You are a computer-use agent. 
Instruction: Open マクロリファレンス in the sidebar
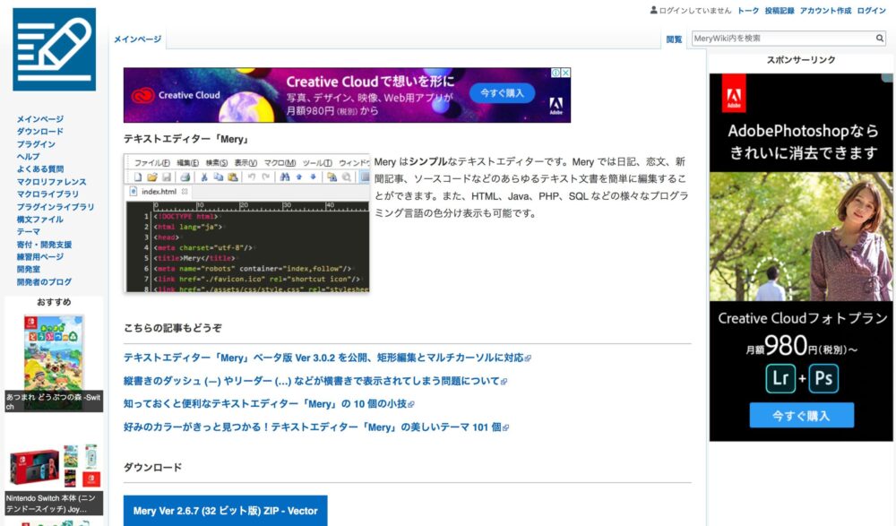(x=51, y=182)
